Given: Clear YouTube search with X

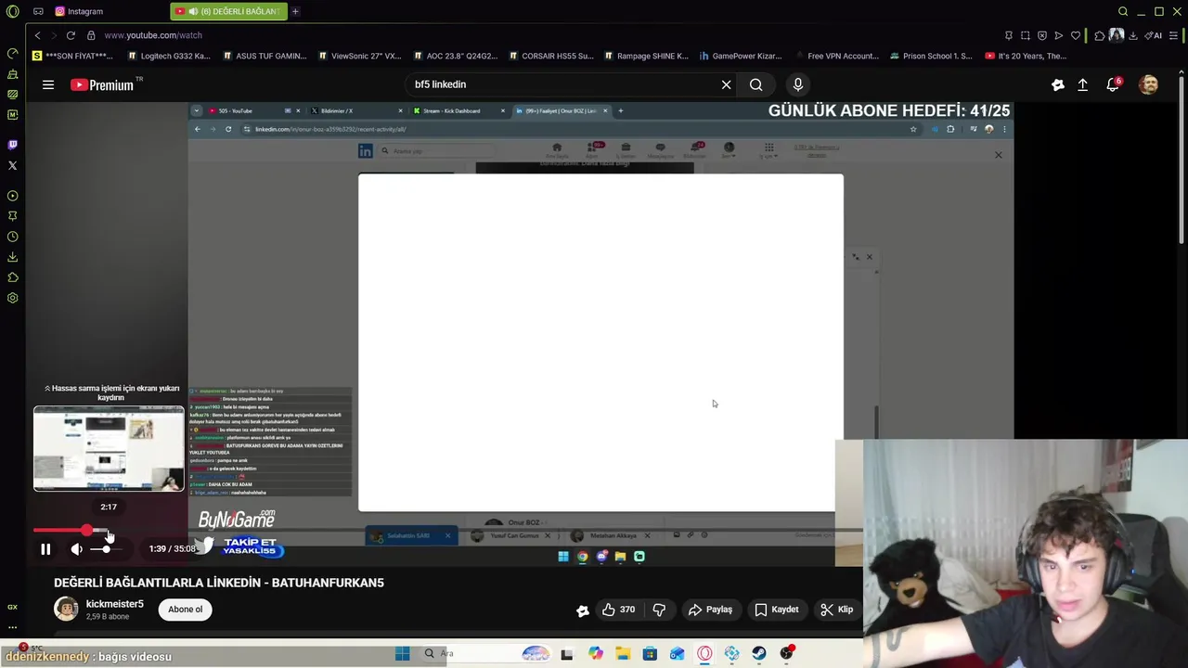Looking at the screenshot, I should point(727,84).
